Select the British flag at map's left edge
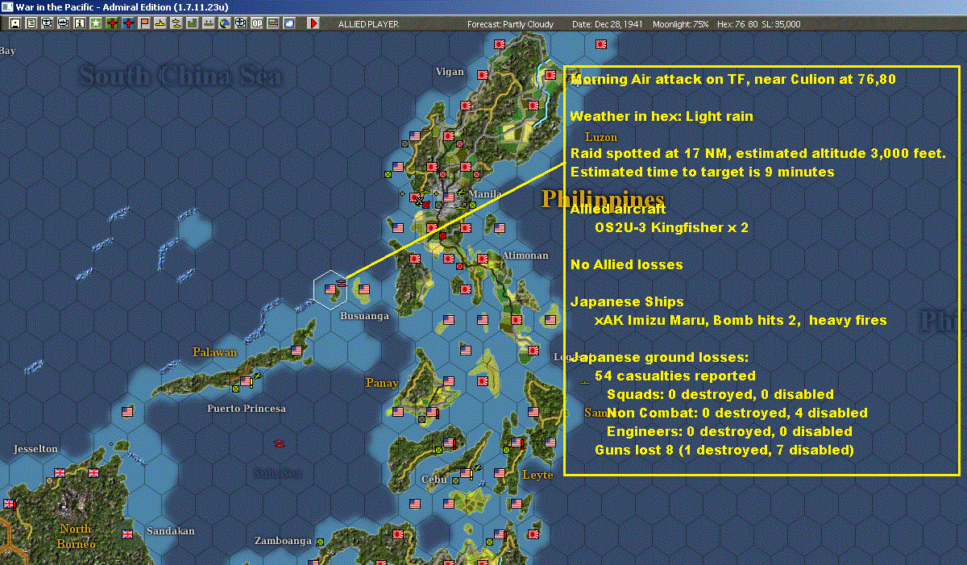This screenshot has width=967, height=565. (9, 504)
